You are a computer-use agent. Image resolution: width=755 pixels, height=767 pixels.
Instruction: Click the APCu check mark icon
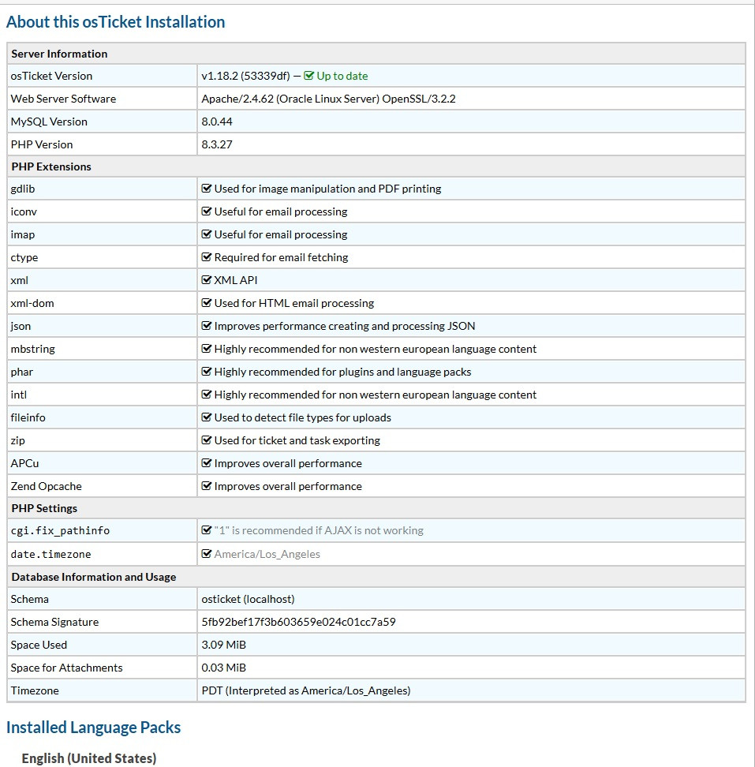[x=207, y=463]
